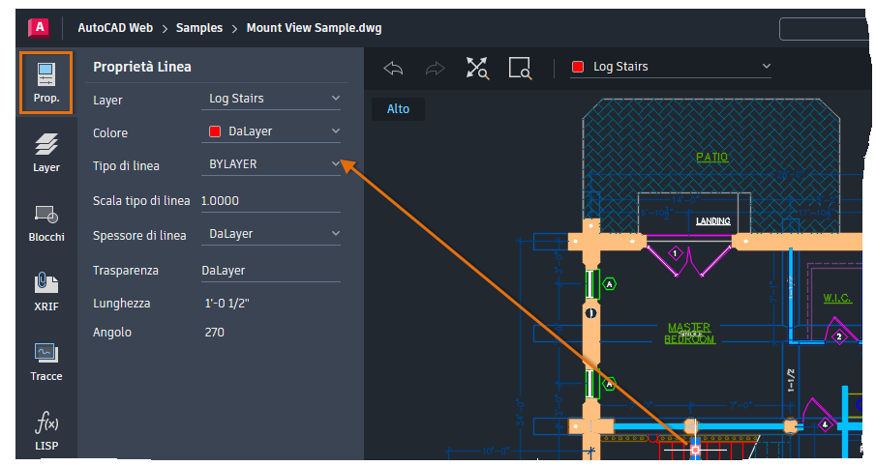Open the Prop. properties panel
This screenshot has height=466, width=876.
(x=45, y=82)
